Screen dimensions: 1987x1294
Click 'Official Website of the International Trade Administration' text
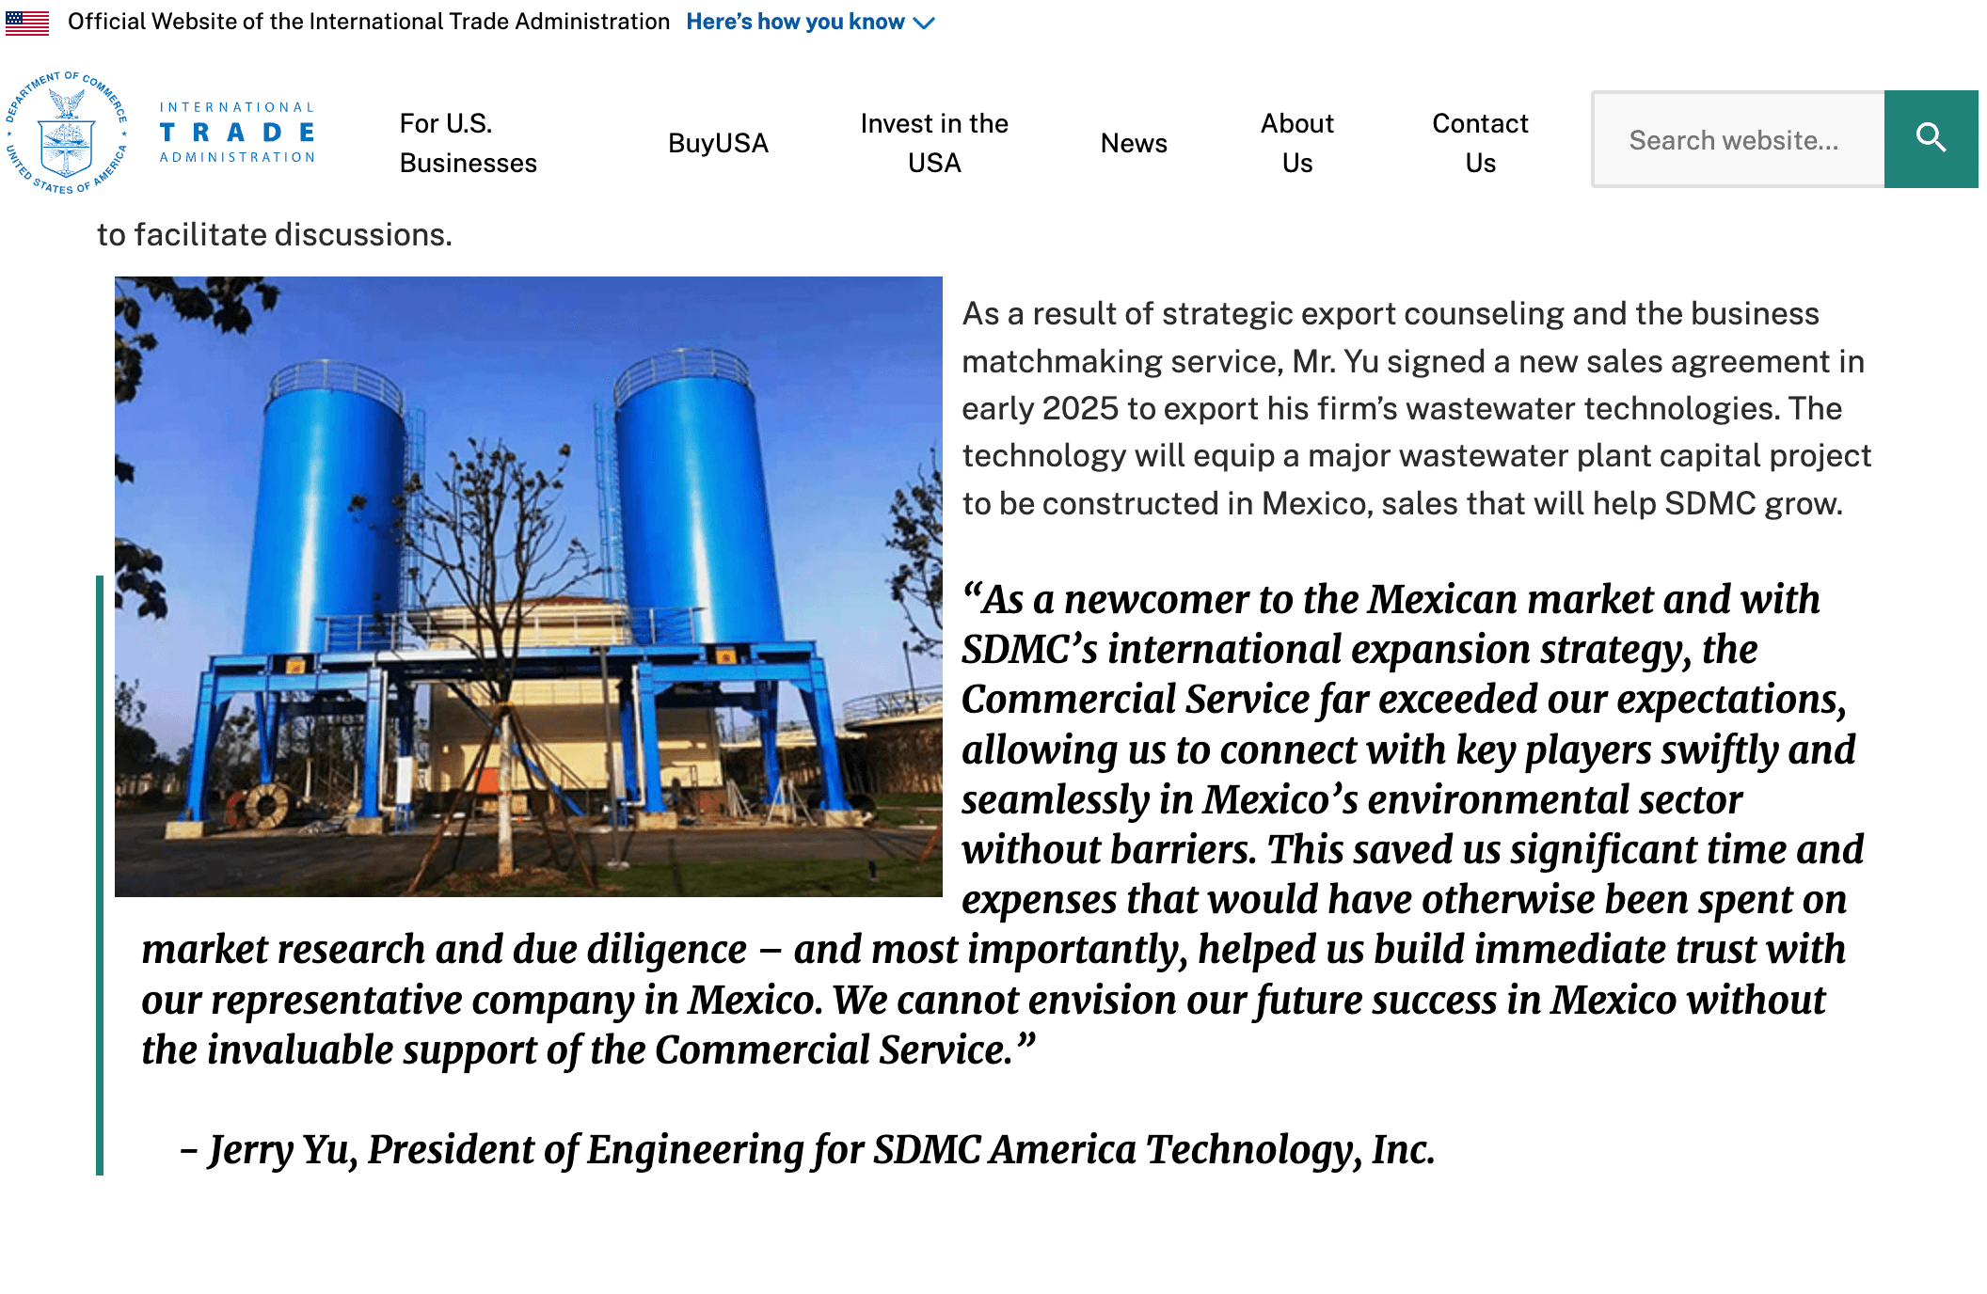[x=369, y=22]
